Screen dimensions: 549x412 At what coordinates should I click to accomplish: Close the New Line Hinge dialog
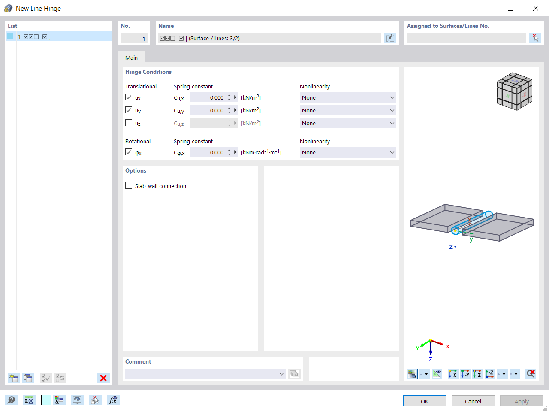tap(536, 8)
